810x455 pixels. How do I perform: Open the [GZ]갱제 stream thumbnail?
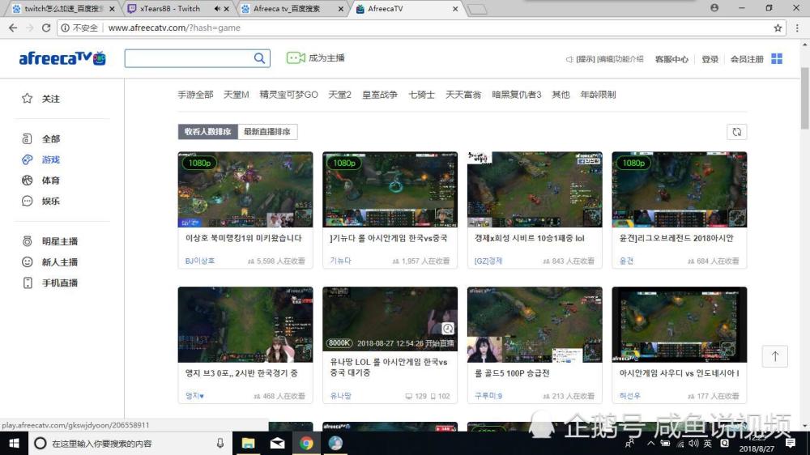[535, 189]
